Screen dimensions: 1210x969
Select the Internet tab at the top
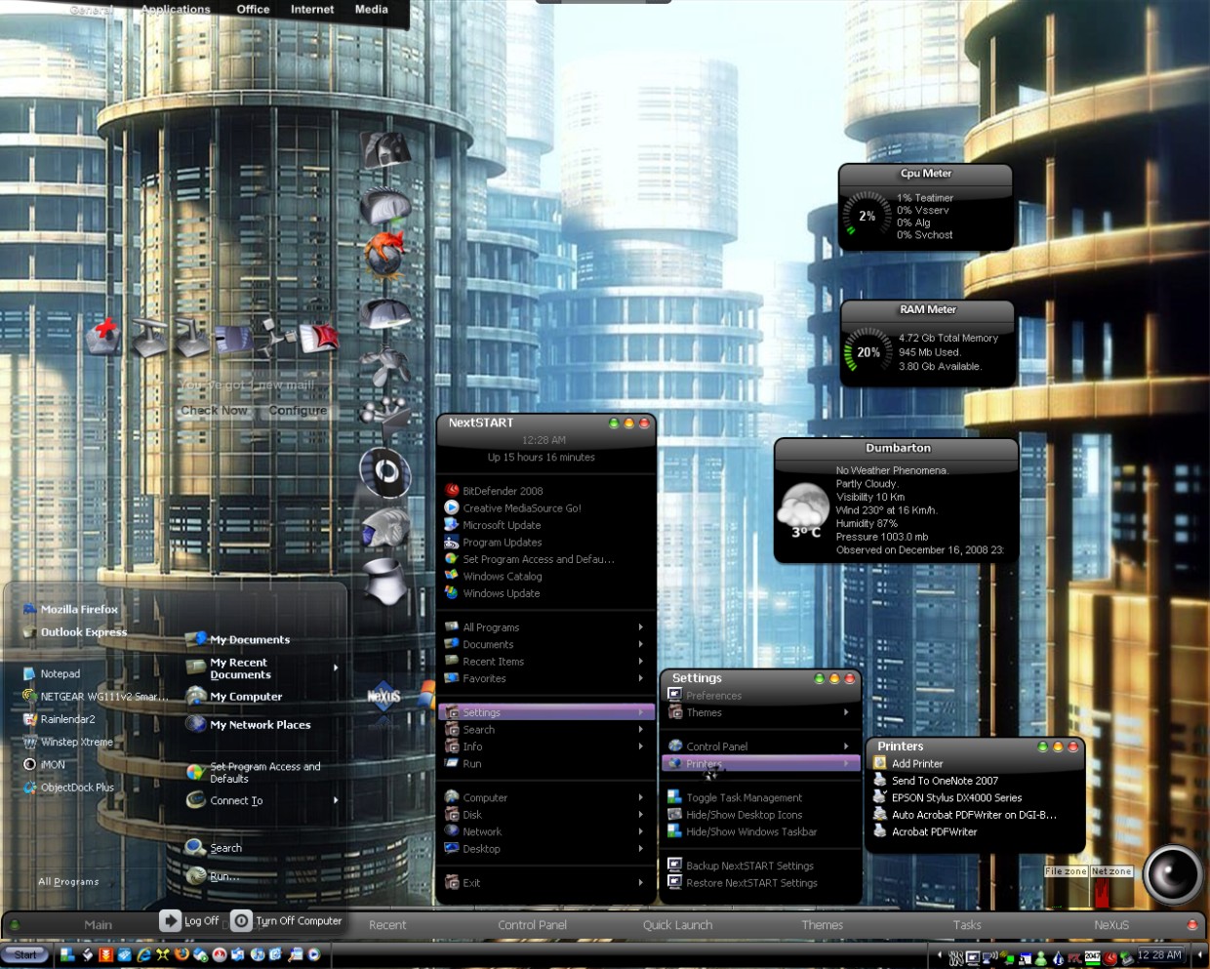[312, 9]
